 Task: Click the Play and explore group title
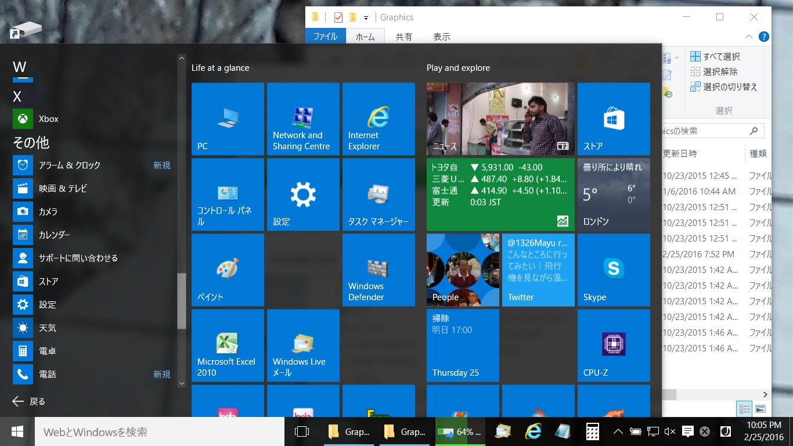click(458, 68)
